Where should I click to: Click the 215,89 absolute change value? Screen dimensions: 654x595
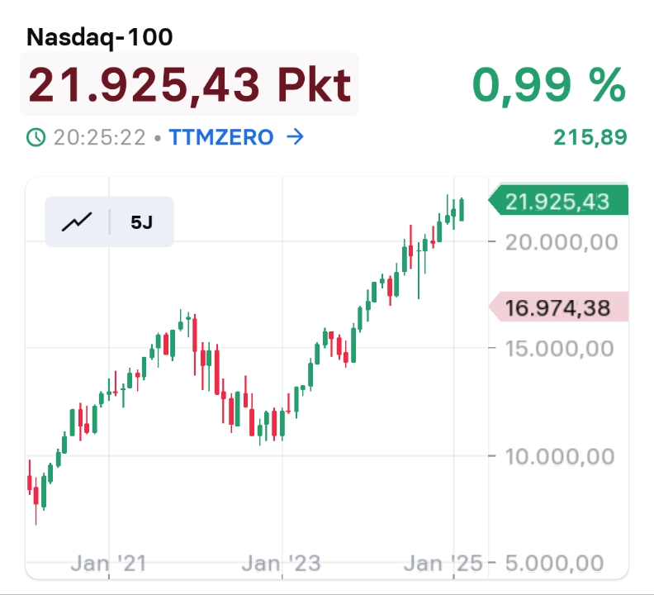click(590, 137)
